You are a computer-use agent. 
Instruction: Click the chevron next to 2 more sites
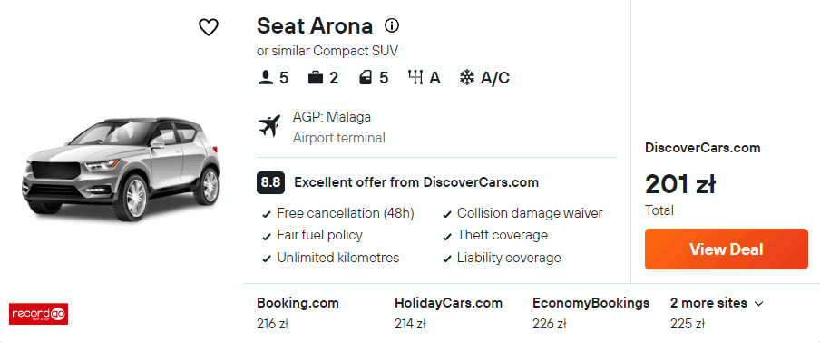[x=759, y=303]
